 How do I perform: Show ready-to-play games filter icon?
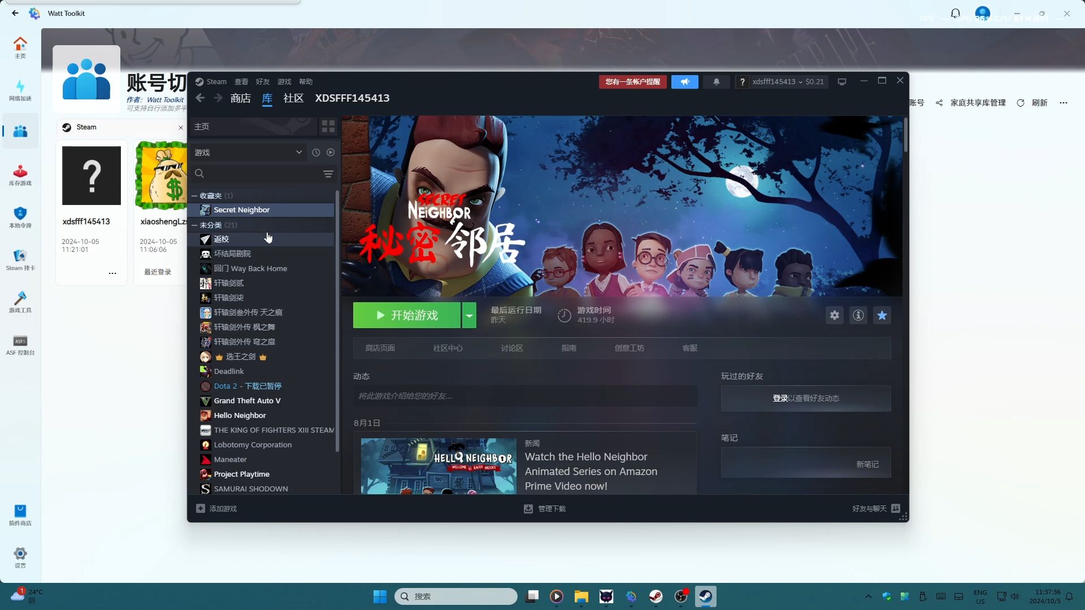[331, 152]
